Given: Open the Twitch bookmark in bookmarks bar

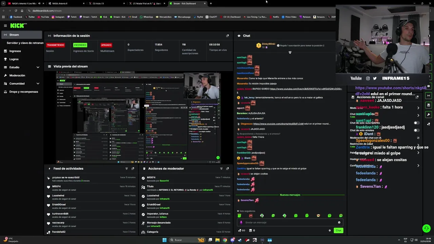Looking at the screenshot, I should [x=72, y=17].
